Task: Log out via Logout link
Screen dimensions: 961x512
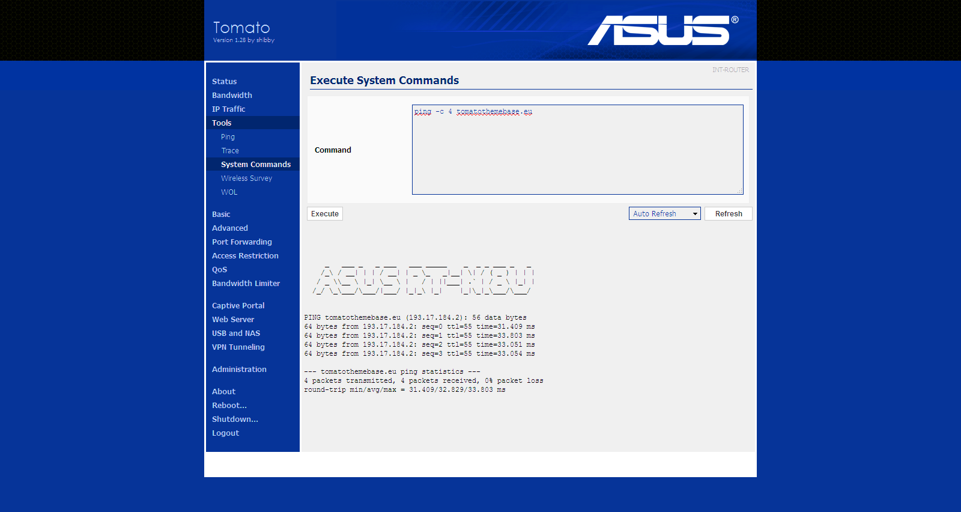Action: pyautogui.click(x=225, y=433)
